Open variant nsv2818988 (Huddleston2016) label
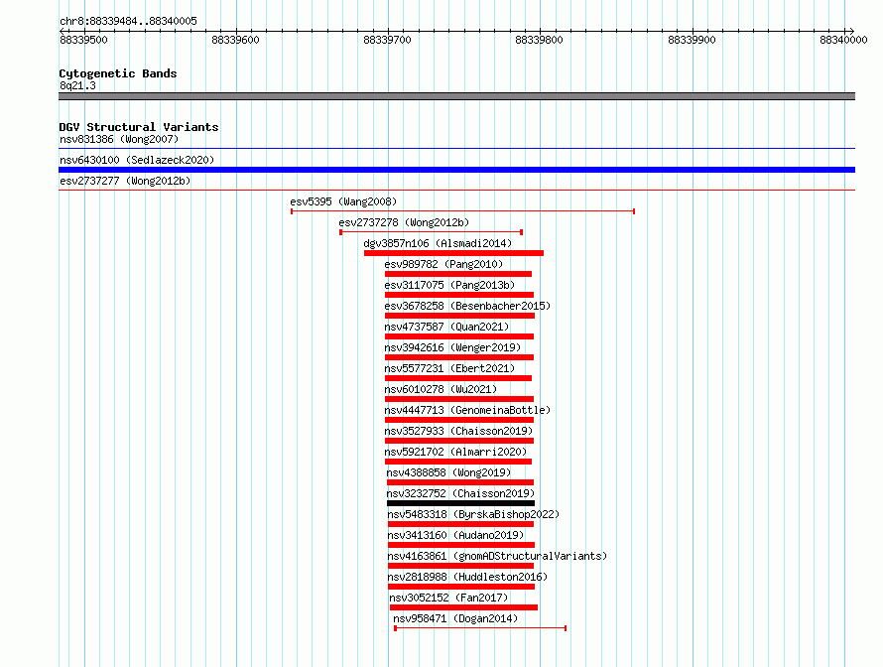The width and height of the screenshot is (883, 667). 467,577
